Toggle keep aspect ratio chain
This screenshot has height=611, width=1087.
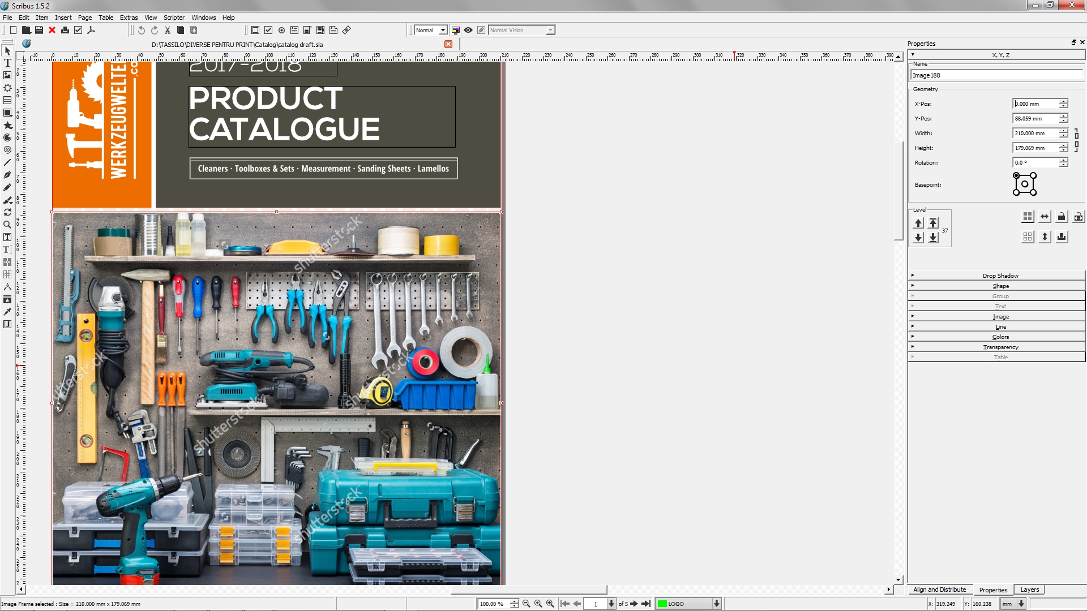1076,140
